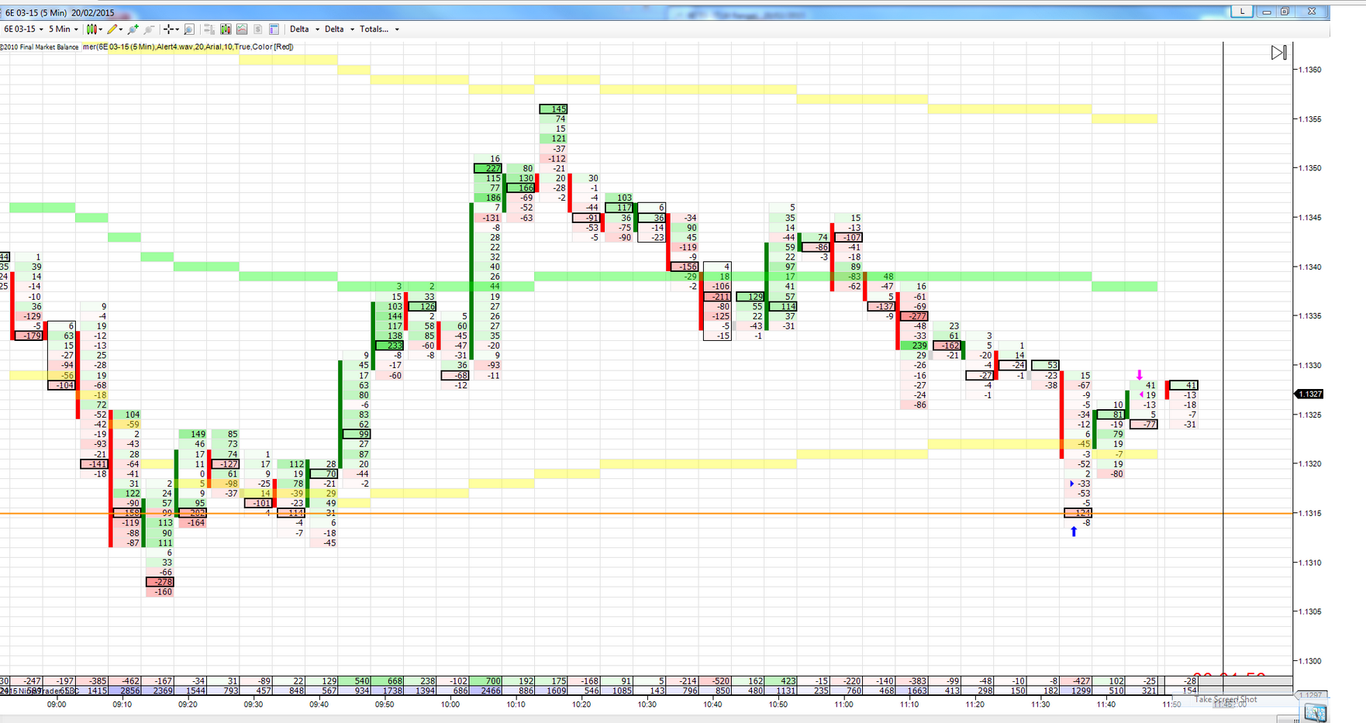Click the line chart panel icon
This screenshot has height=723, width=1366.
[x=242, y=29]
